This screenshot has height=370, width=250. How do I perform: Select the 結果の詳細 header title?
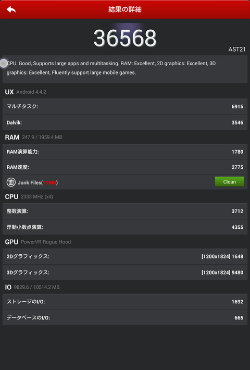(125, 9)
